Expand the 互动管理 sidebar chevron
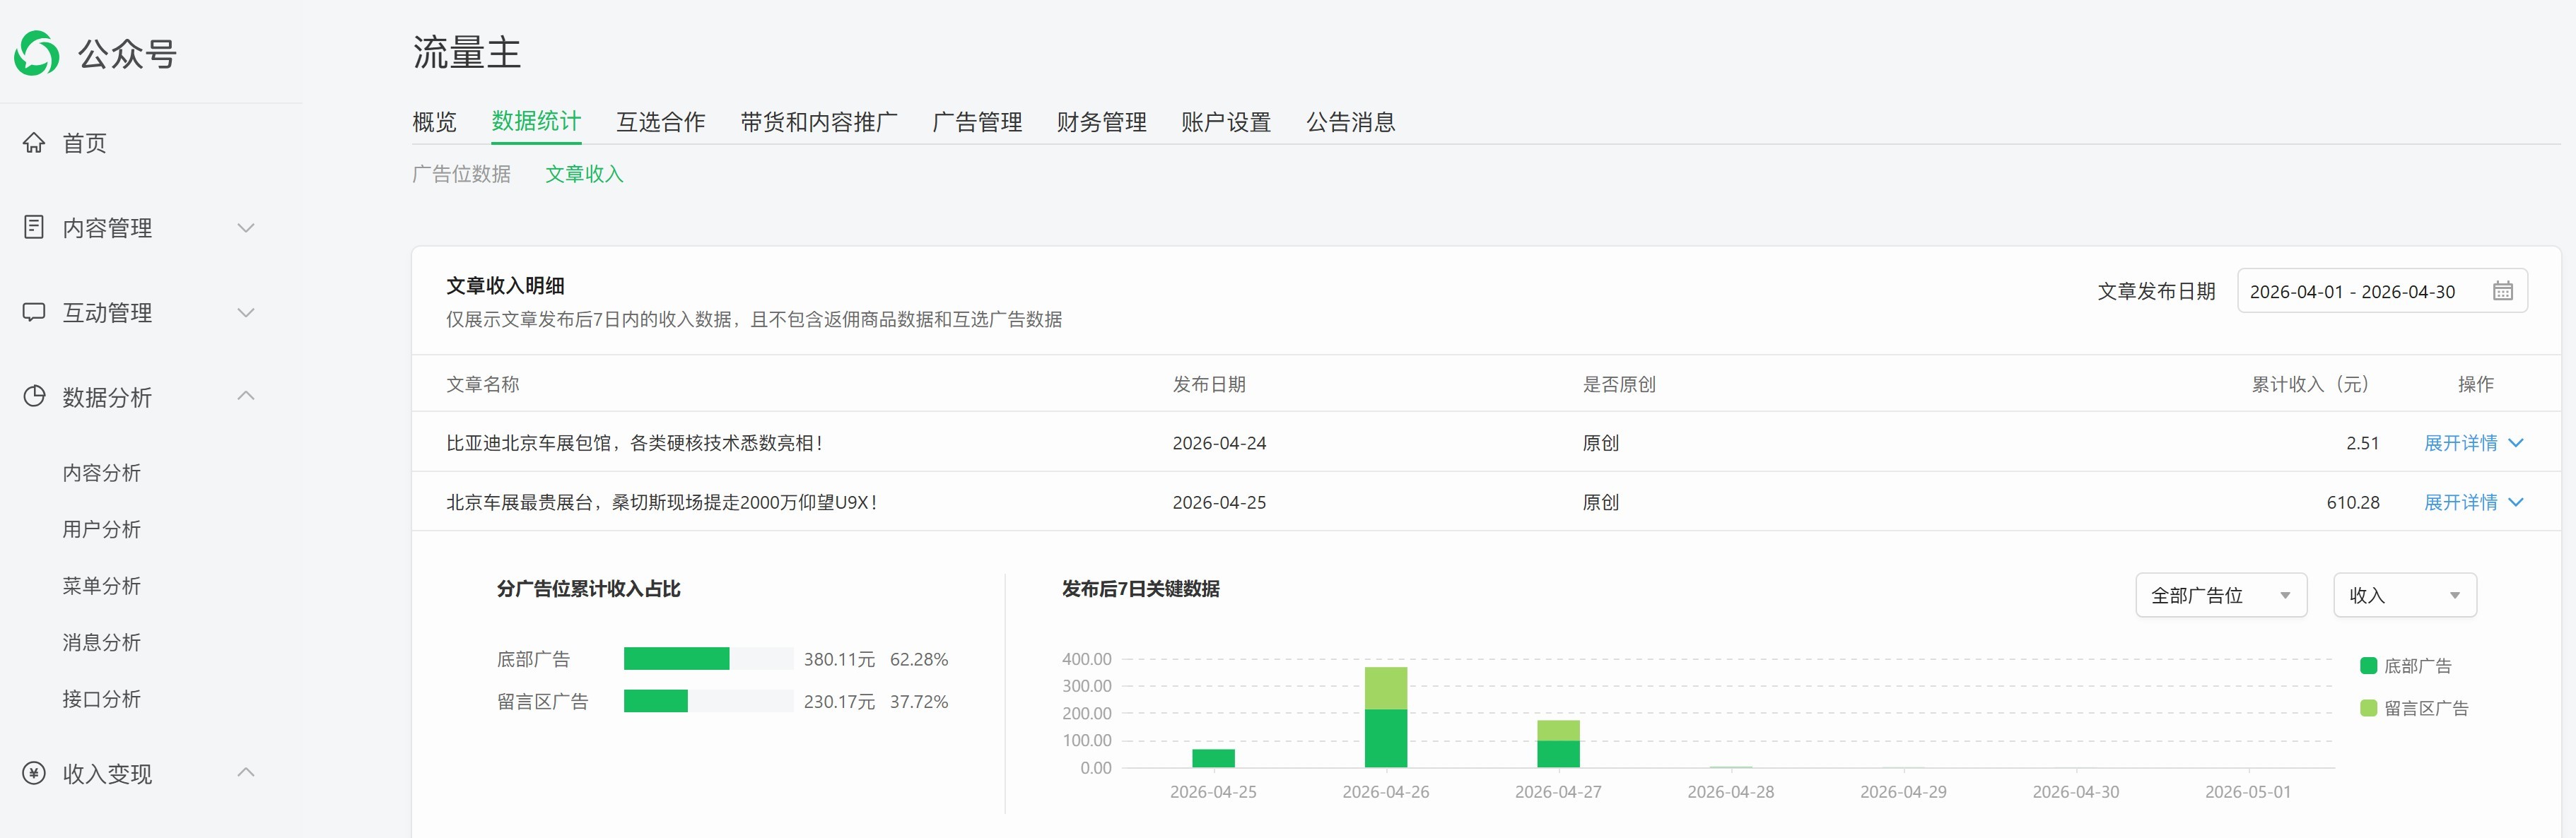This screenshot has width=2576, height=838. point(246,313)
